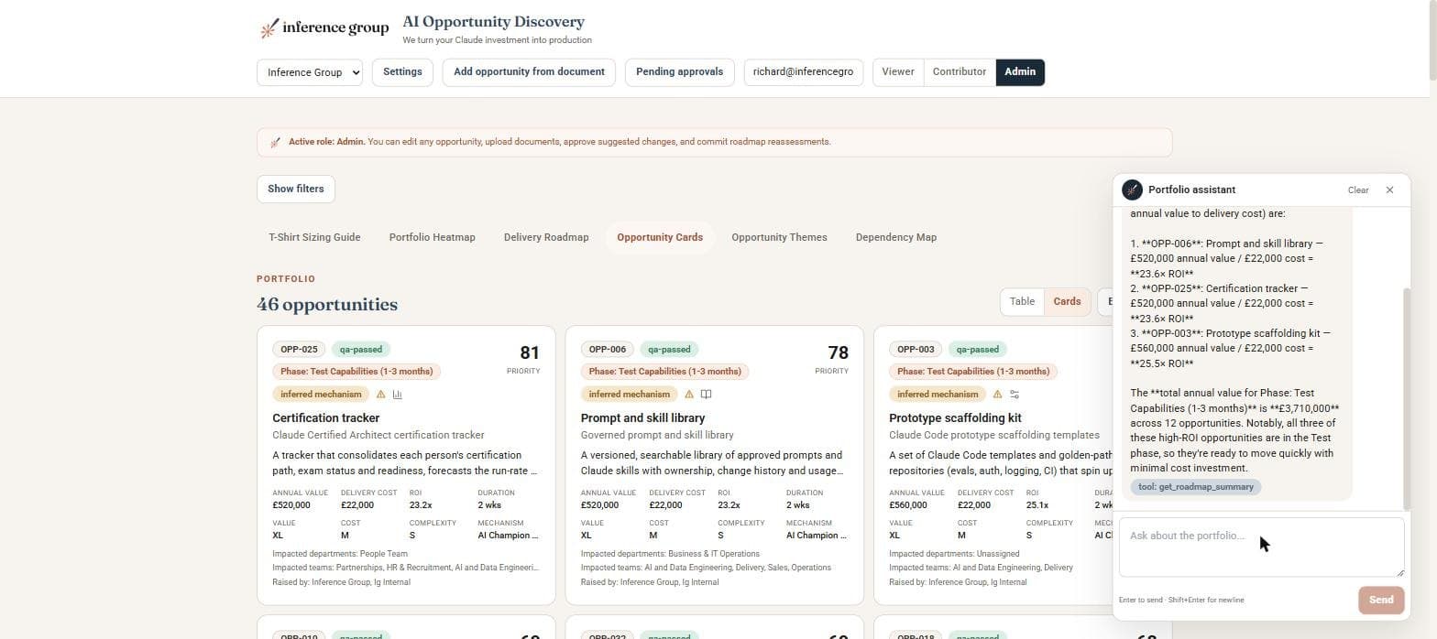Click the warning icon on Prototype scaffolding kit card
The height and width of the screenshot is (639, 1437).
997,395
